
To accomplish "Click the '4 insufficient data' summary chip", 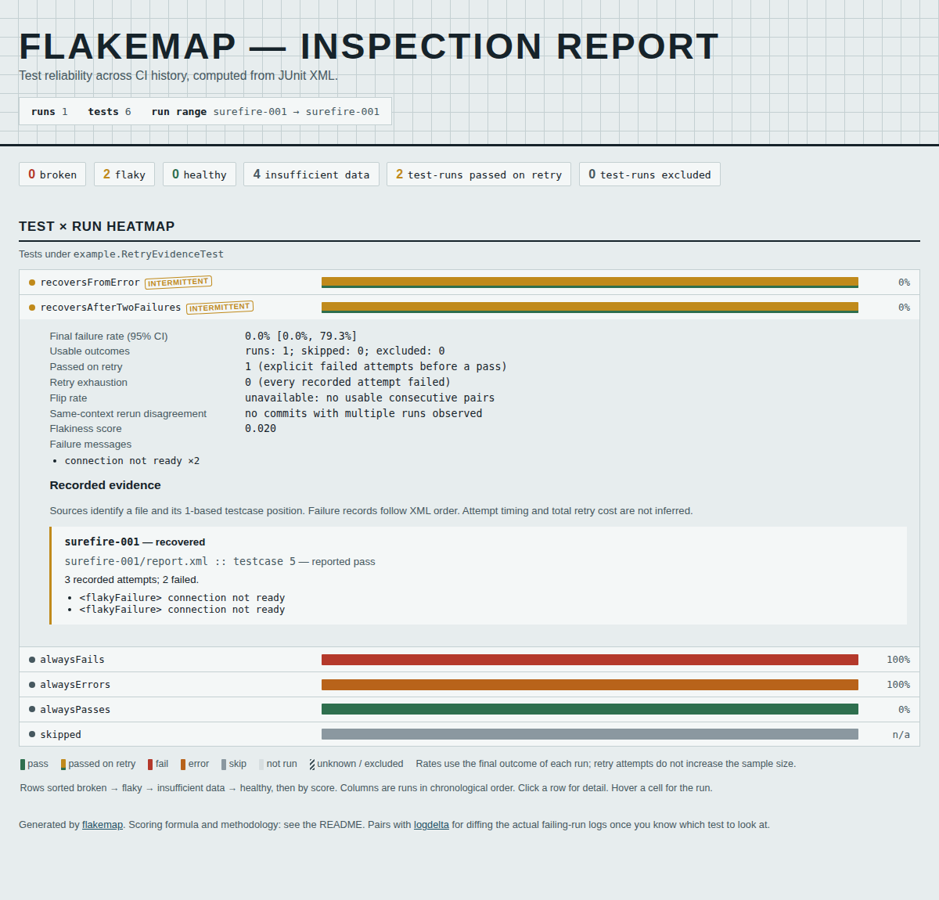I will coord(311,175).
